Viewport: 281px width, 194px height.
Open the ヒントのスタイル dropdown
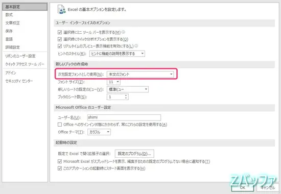coord(117,54)
